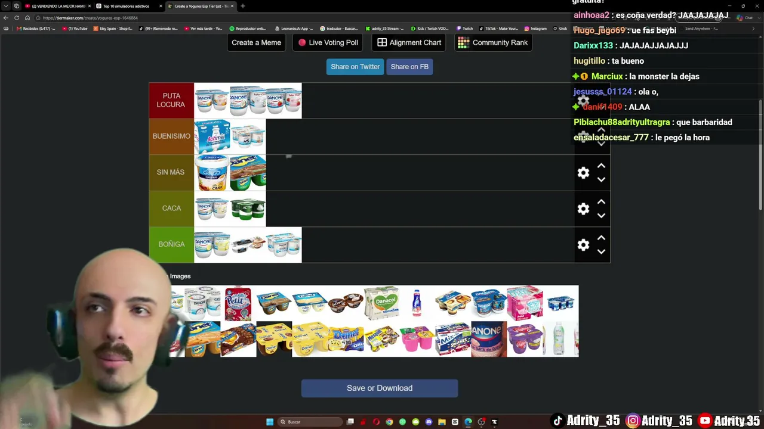Select the Nesquik dessert thumbnail
Viewport: 764px width, 429px height.
[381, 339]
